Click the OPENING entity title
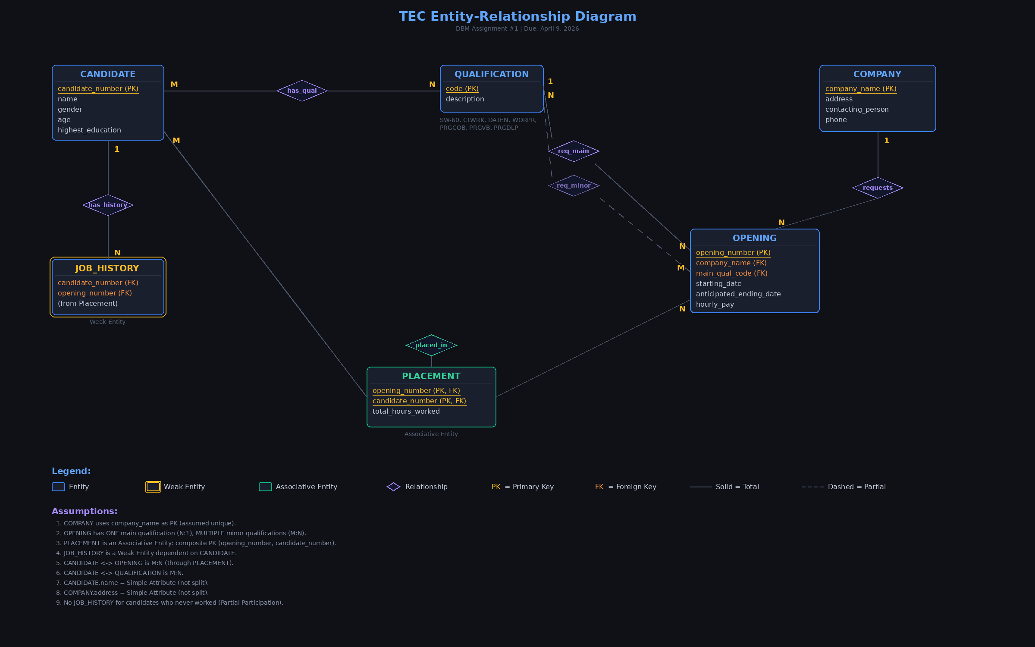The width and height of the screenshot is (1035, 647). pos(755,238)
